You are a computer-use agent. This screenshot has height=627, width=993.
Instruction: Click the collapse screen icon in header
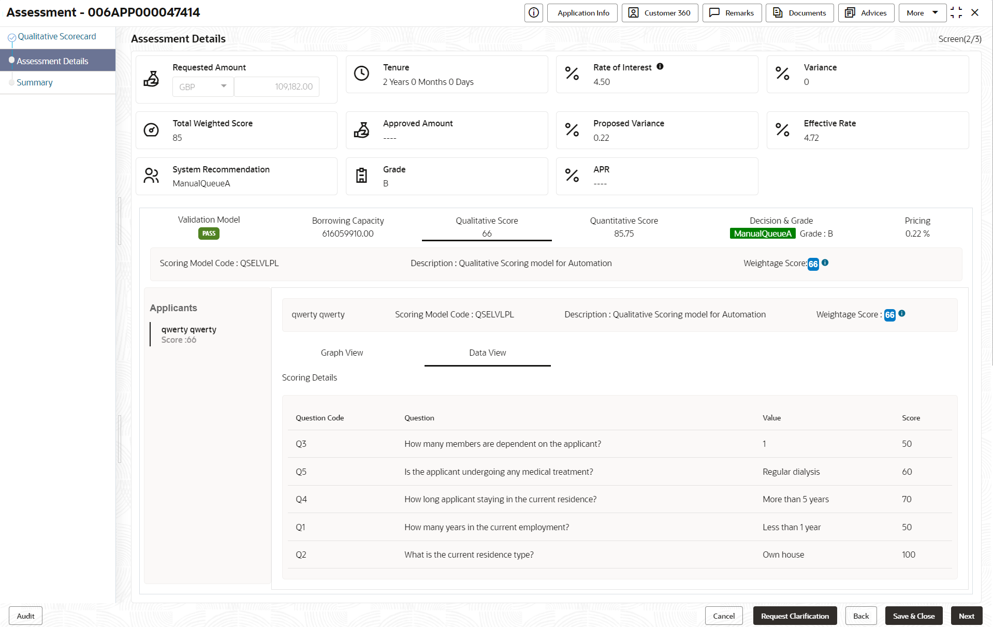point(956,13)
